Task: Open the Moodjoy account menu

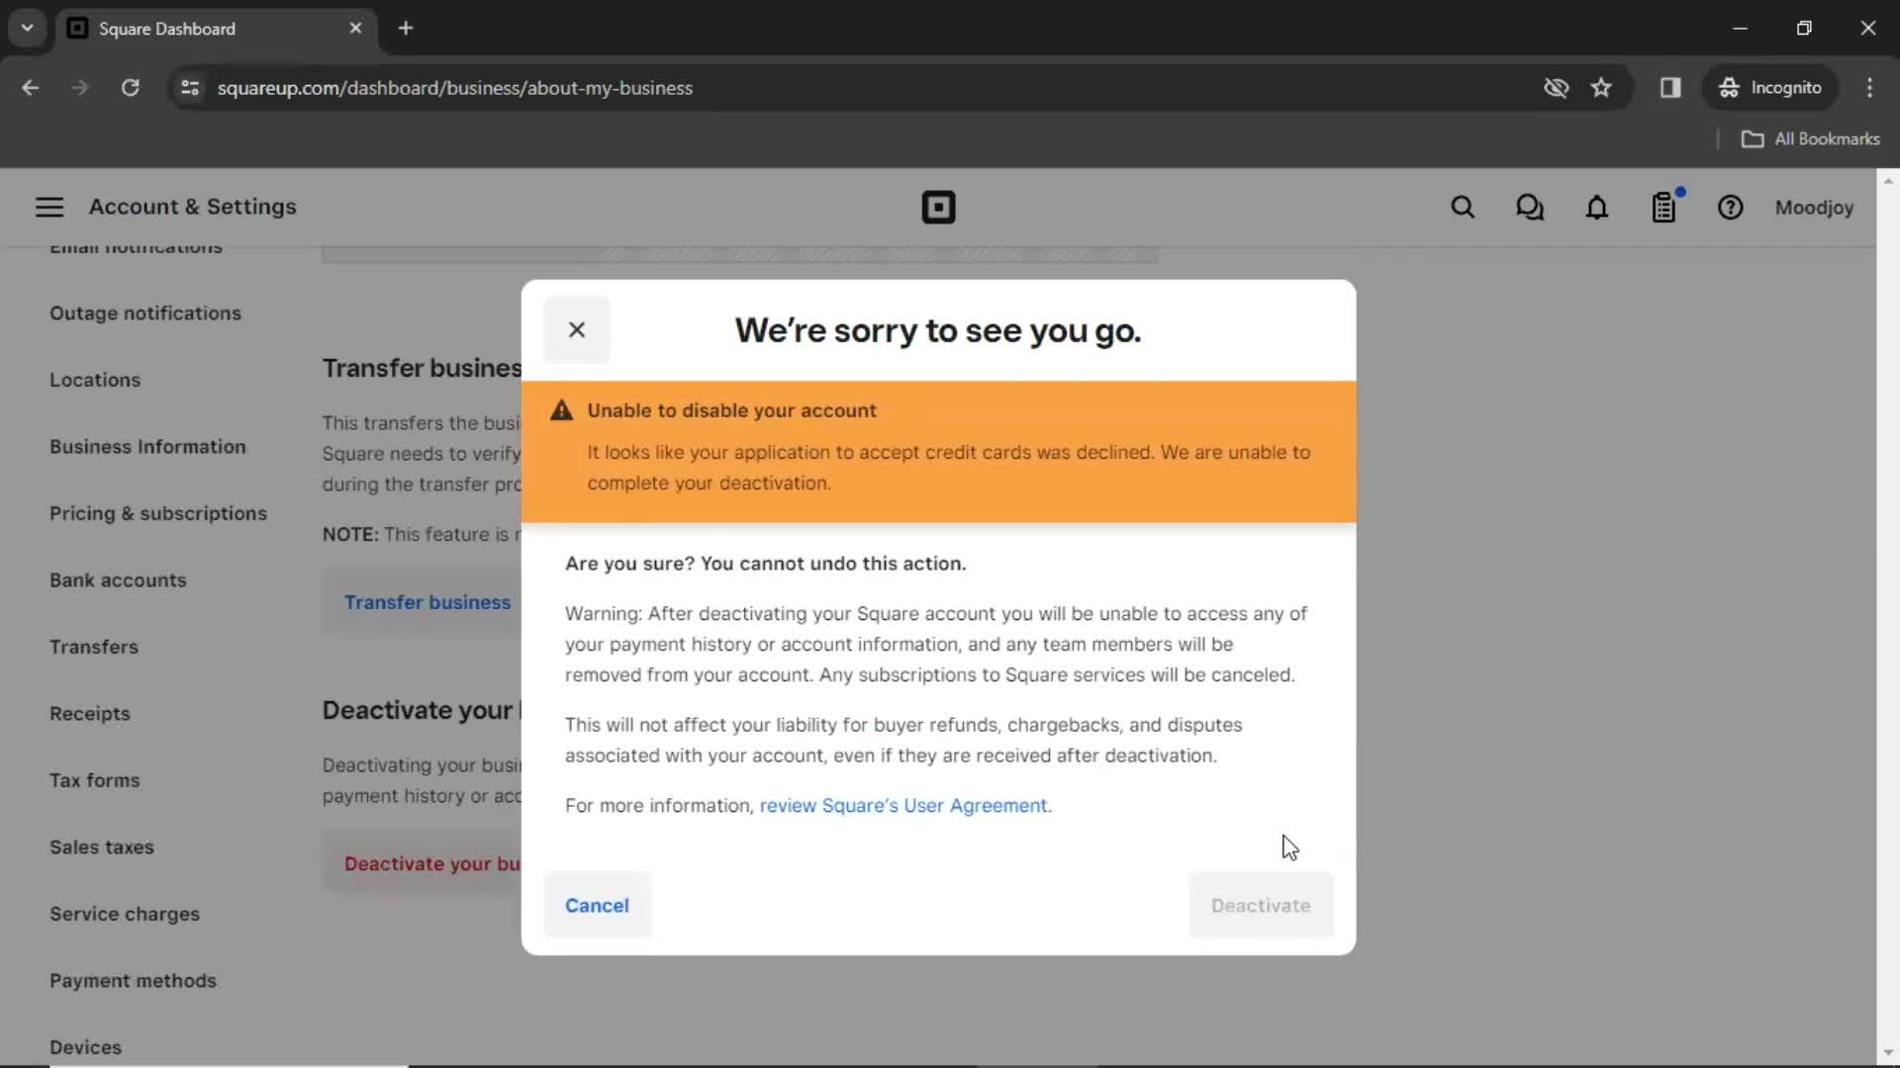Action: [1814, 208]
